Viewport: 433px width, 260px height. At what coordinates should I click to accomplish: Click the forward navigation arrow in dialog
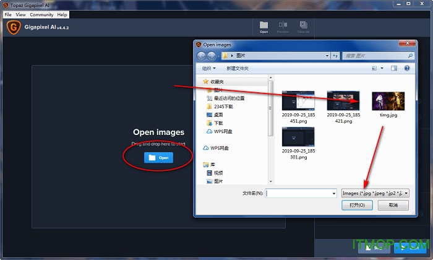click(212, 56)
